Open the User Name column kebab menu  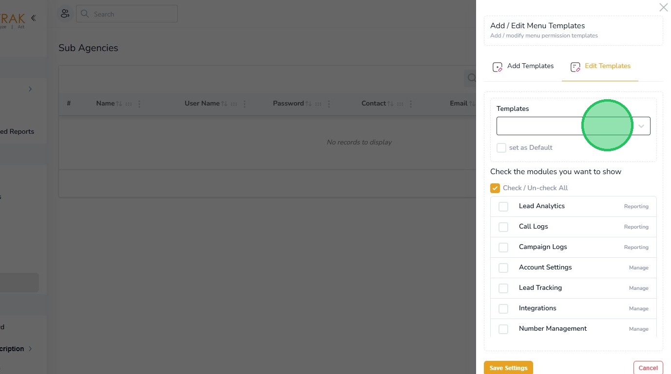point(245,104)
